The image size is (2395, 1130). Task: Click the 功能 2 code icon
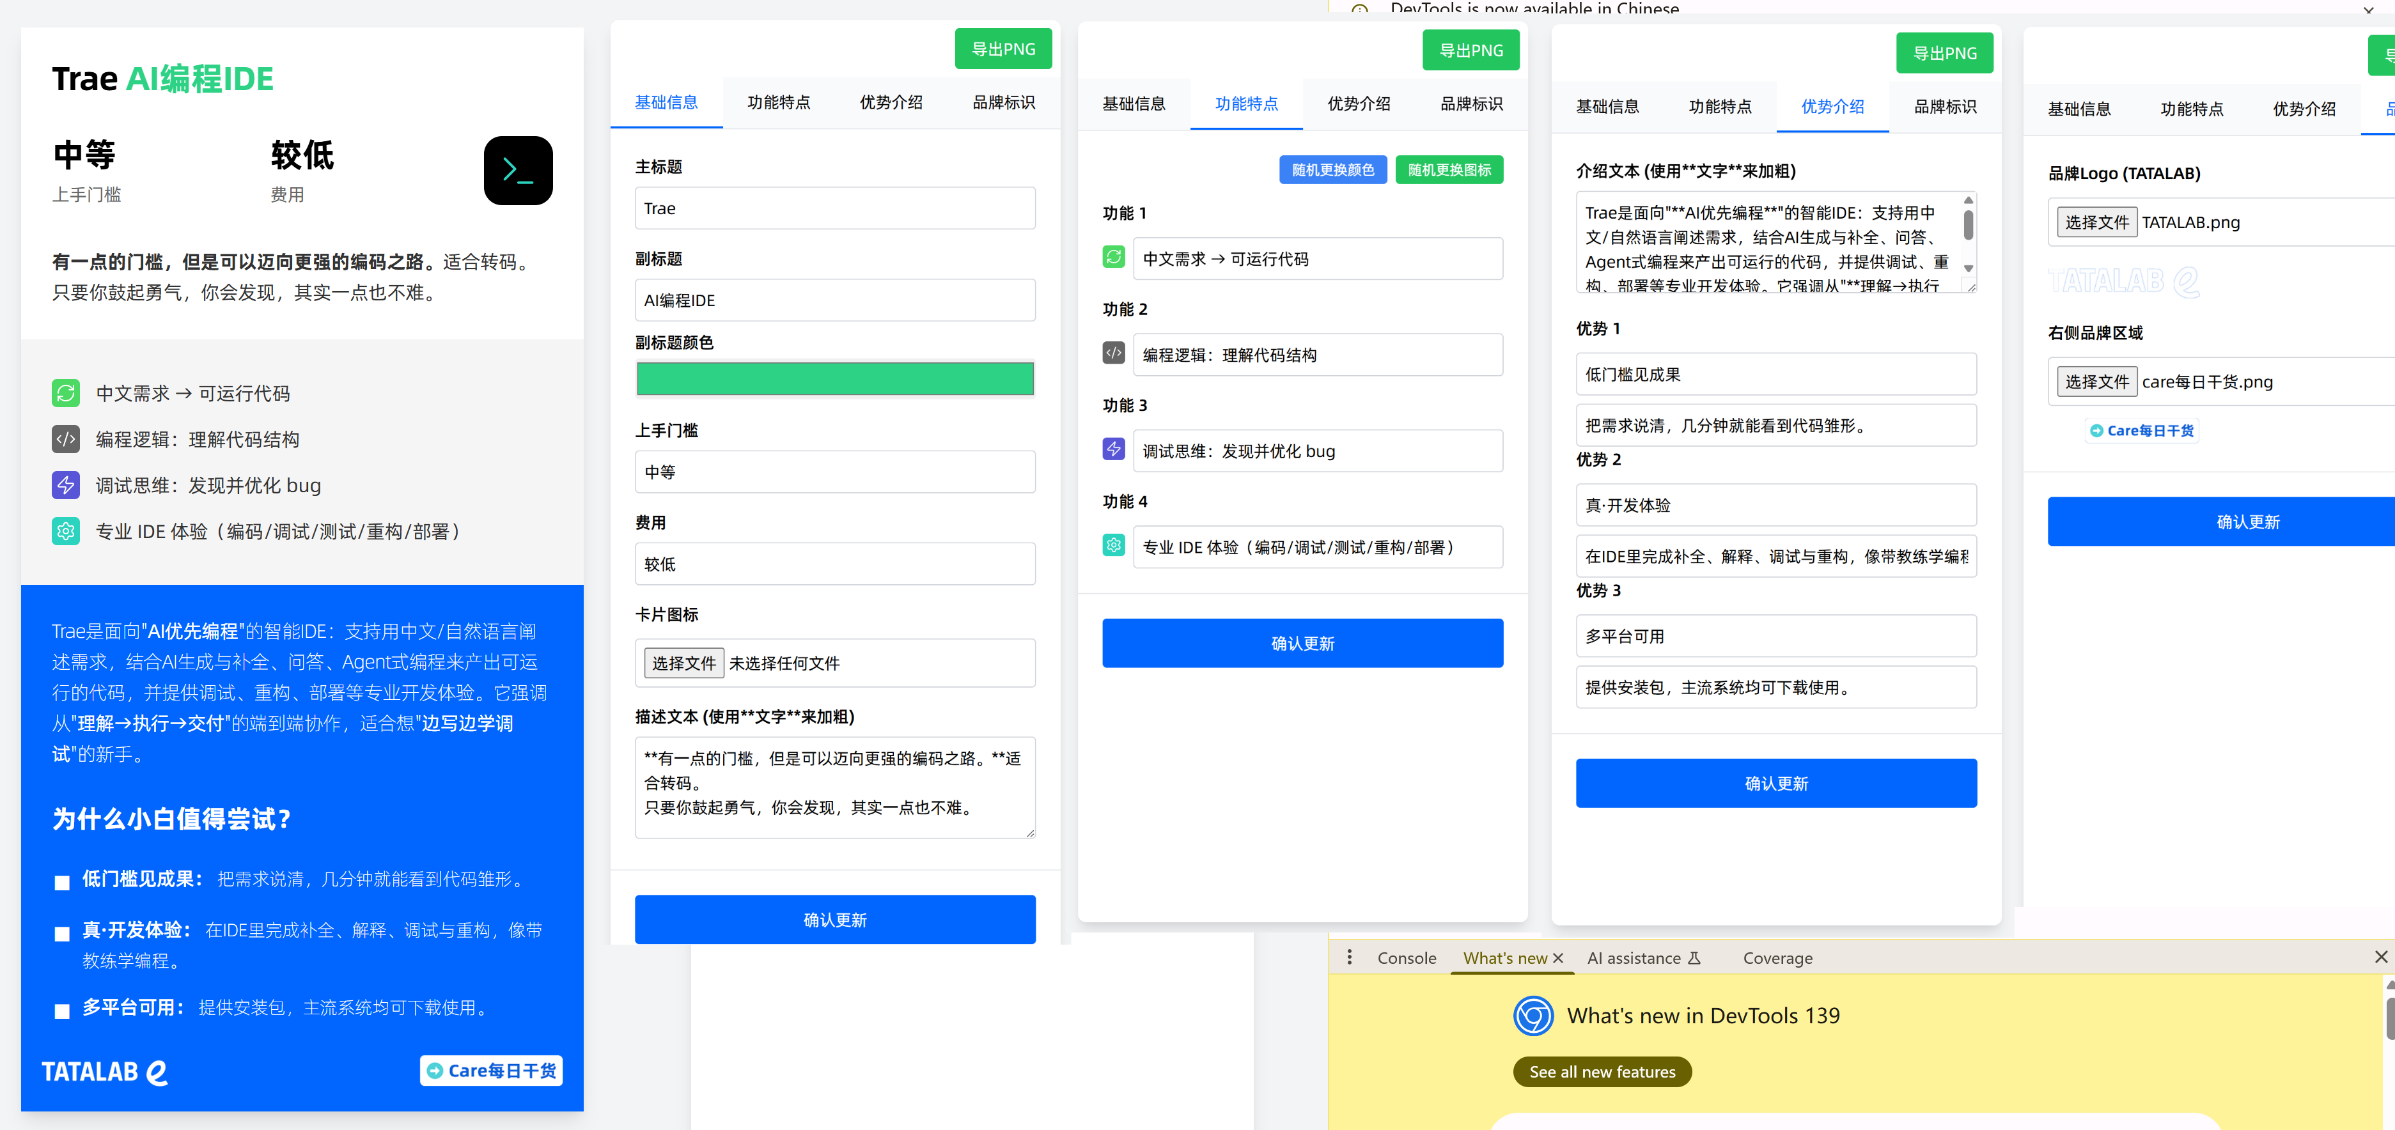tap(1113, 353)
